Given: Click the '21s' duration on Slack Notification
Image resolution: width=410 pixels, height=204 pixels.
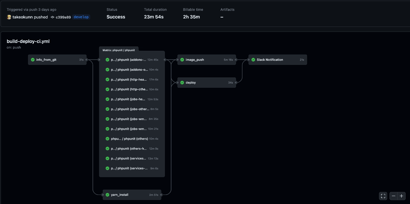Looking at the screenshot, I should (x=302, y=60).
